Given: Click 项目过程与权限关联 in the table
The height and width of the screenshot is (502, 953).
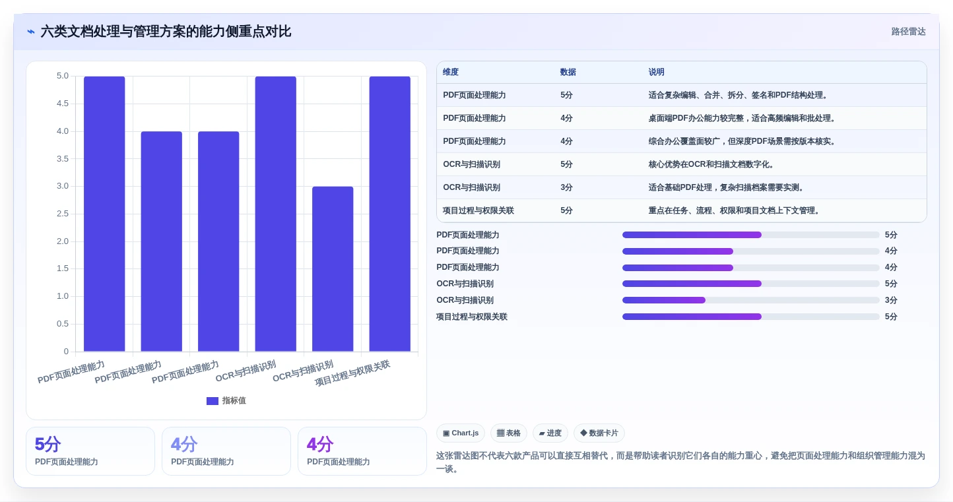Looking at the screenshot, I should 478,211.
